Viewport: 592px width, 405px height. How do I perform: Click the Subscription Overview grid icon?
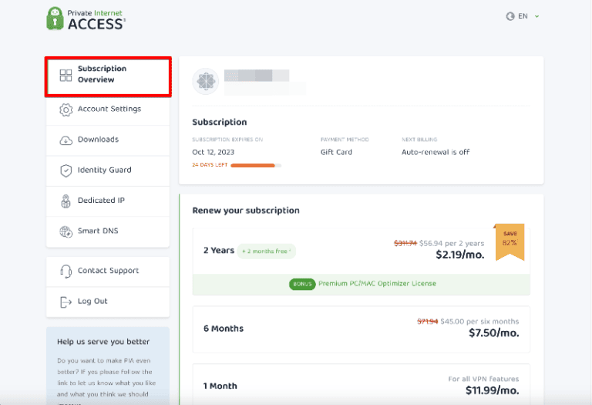coord(66,75)
